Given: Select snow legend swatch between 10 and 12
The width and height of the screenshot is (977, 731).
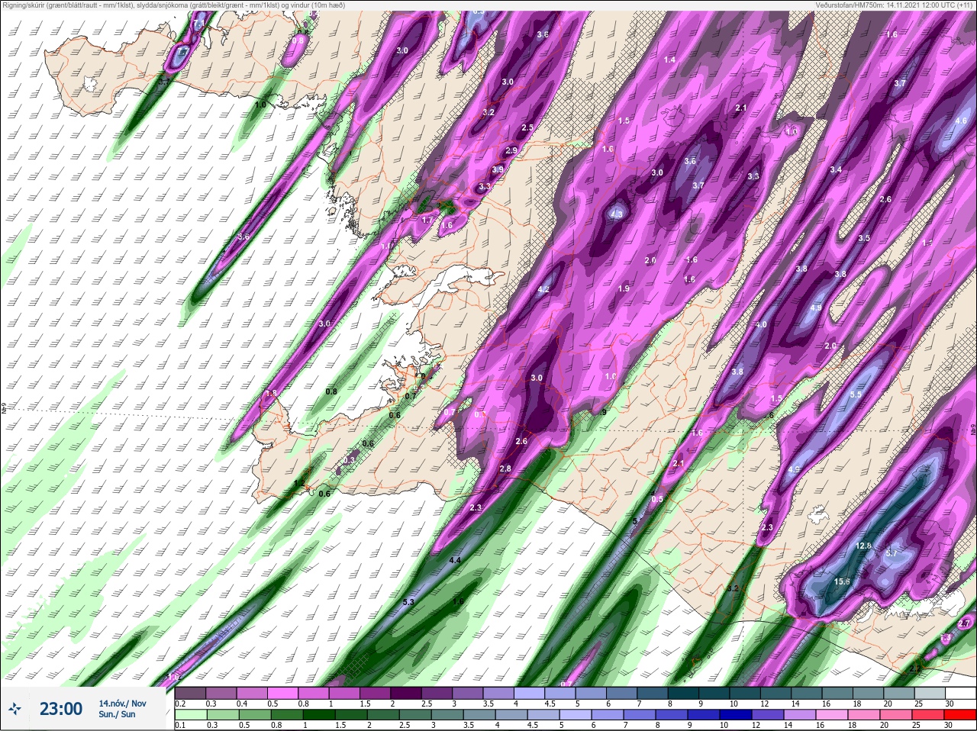Looking at the screenshot, I should click(x=745, y=694).
